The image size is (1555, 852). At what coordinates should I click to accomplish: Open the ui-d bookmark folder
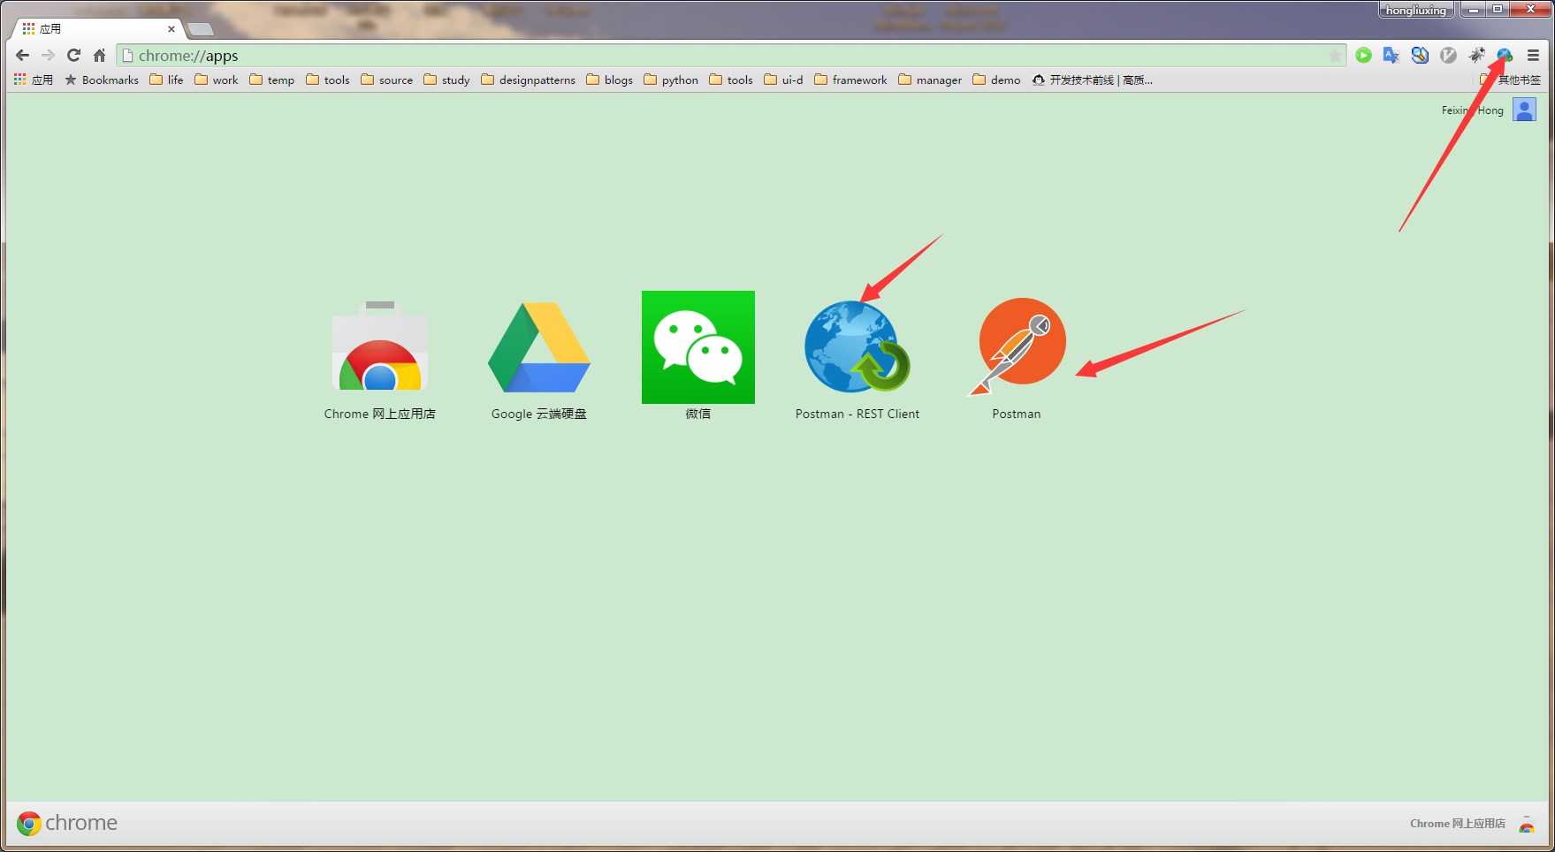784,80
